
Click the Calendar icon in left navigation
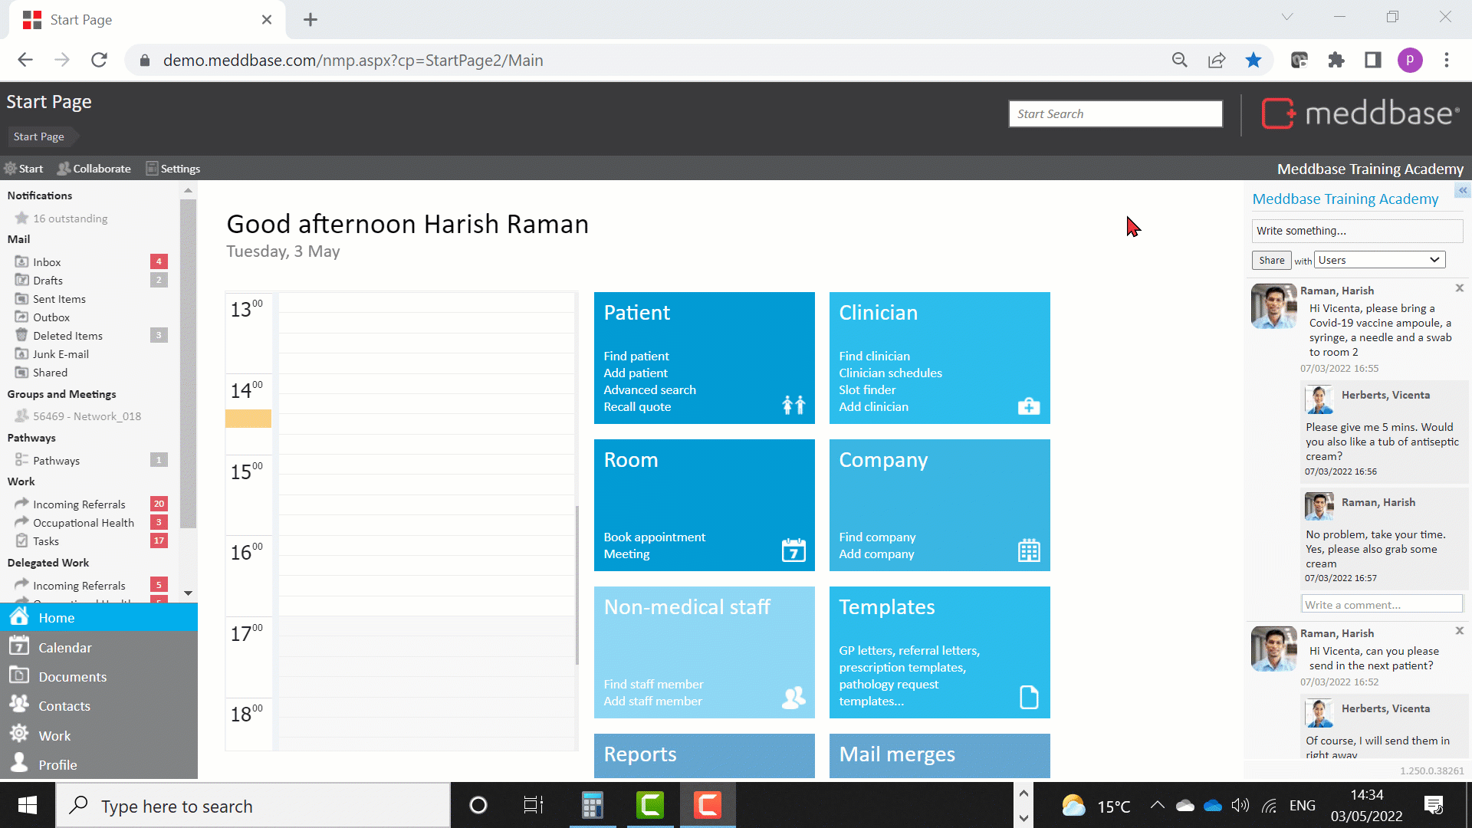pyautogui.click(x=19, y=646)
